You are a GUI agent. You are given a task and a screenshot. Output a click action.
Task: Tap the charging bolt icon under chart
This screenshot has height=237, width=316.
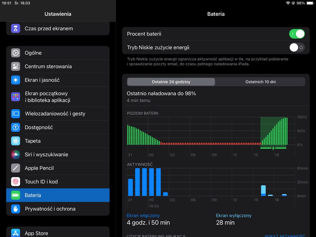click(x=273, y=148)
